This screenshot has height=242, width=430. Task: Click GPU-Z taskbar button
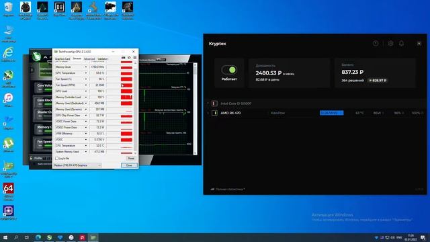(93, 237)
